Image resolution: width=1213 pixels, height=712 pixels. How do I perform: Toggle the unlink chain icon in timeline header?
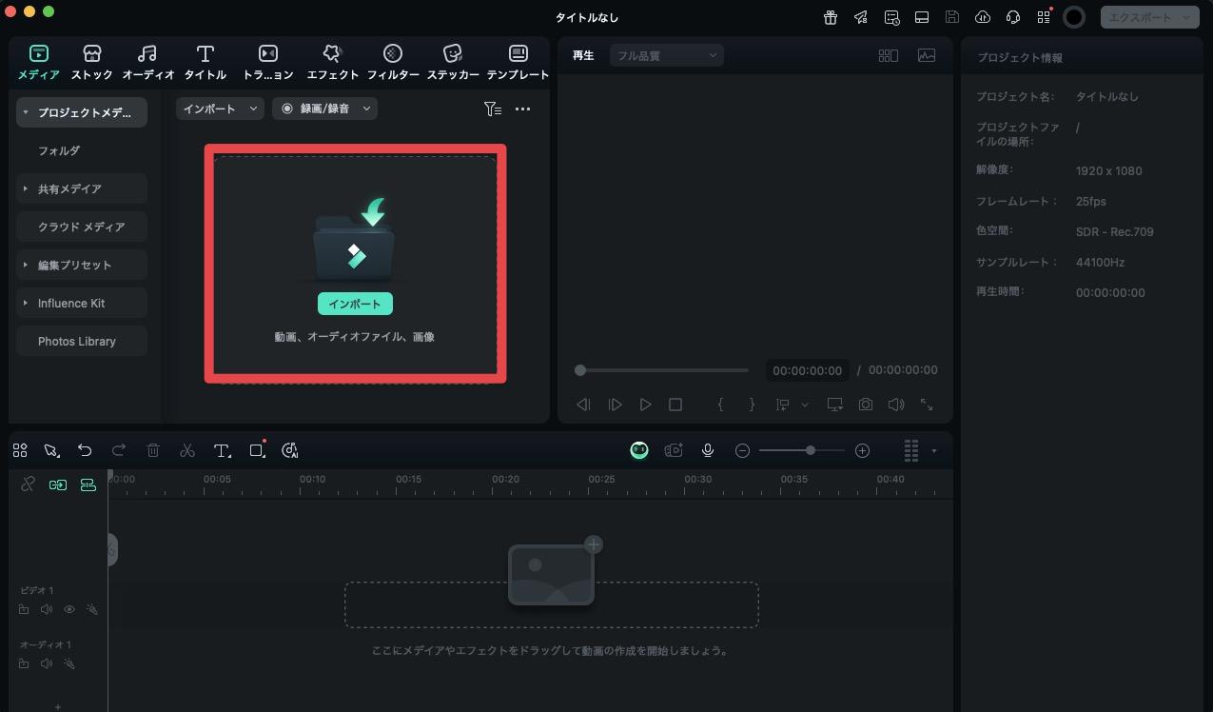coord(28,485)
